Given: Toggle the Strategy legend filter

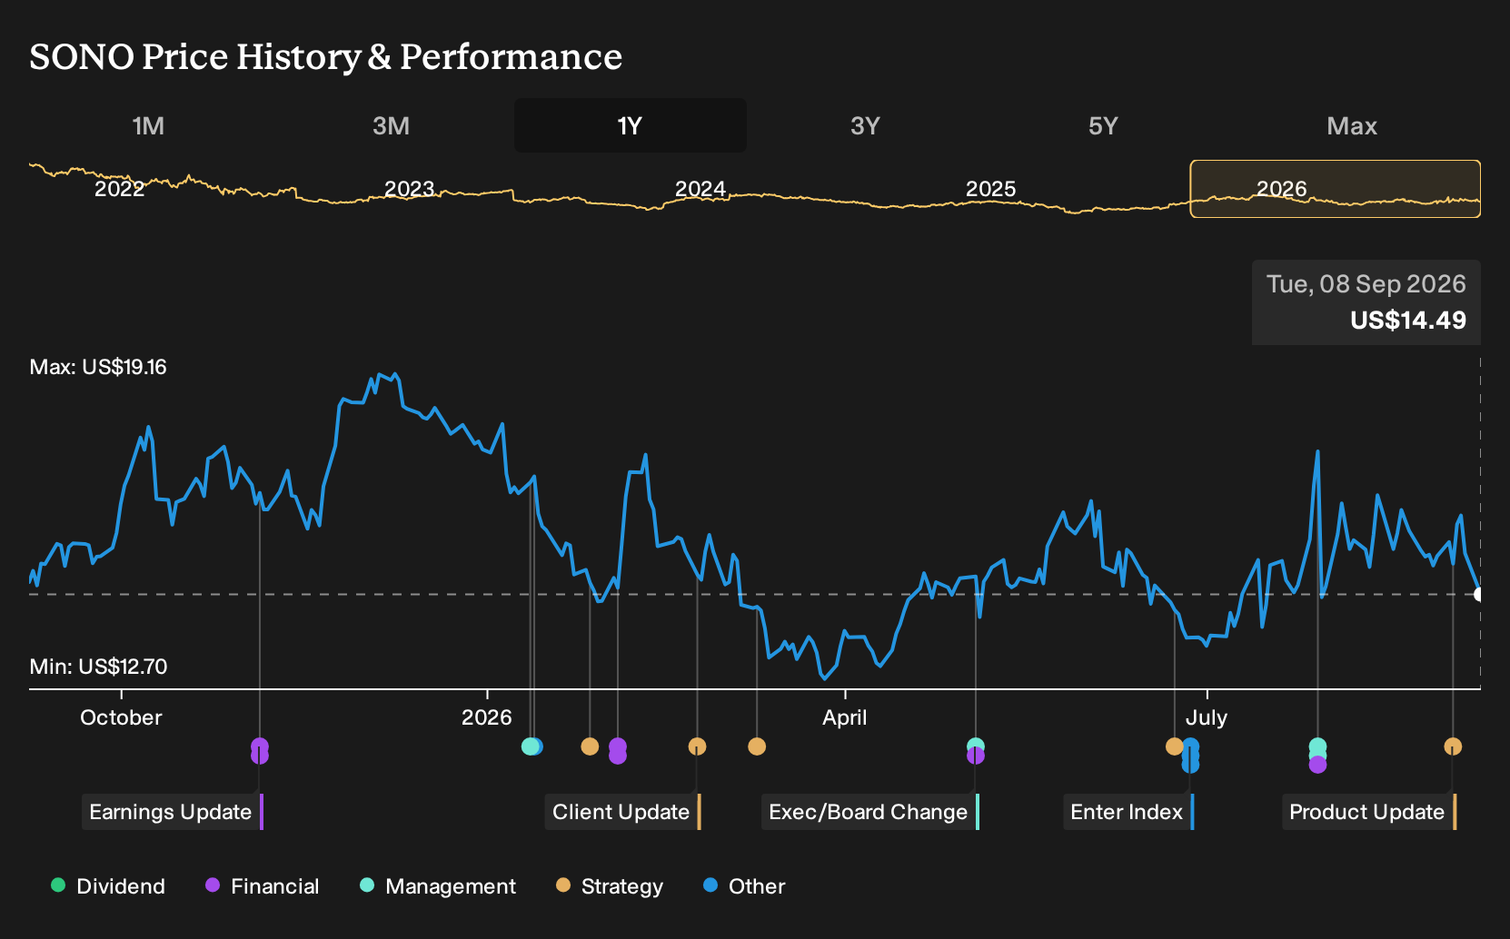Looking at the screenshot, I should (610, 886).
